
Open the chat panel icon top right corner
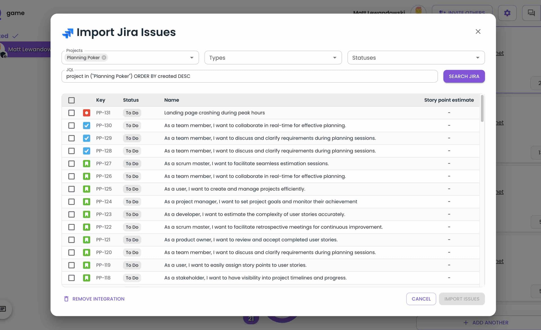[x=531, y=13]
